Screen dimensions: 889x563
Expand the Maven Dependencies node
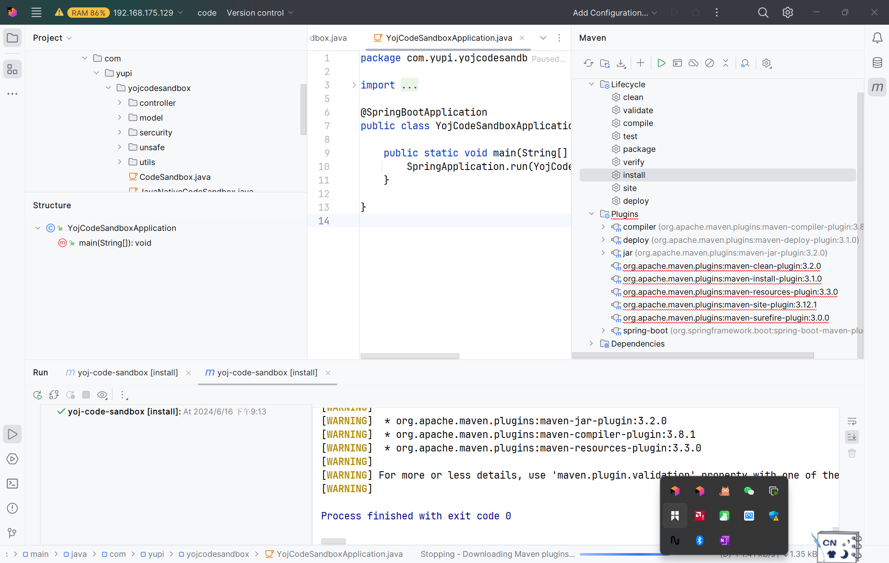coord(591,344)
